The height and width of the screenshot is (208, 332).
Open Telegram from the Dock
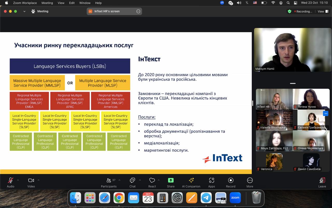click(x=206, y=198)
